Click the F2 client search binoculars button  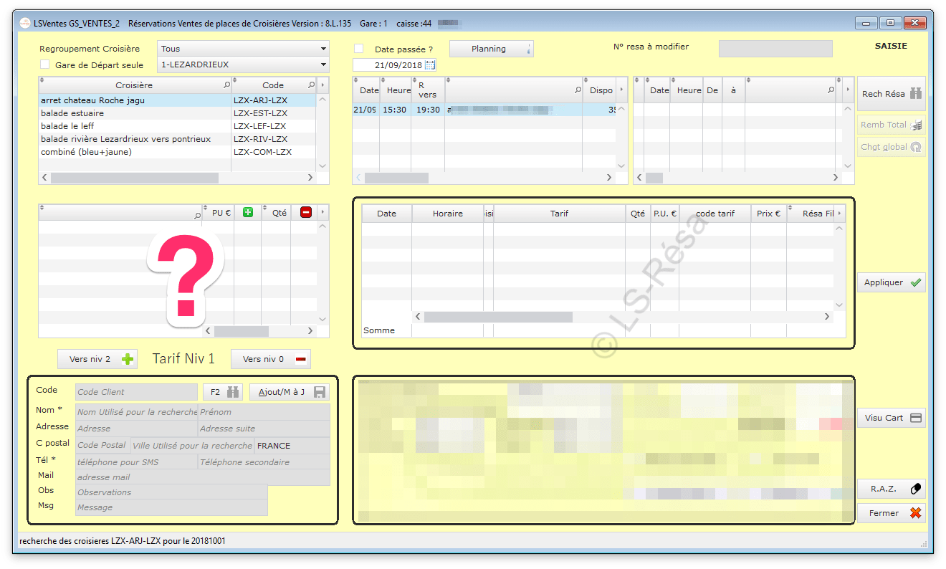point(224,392)
